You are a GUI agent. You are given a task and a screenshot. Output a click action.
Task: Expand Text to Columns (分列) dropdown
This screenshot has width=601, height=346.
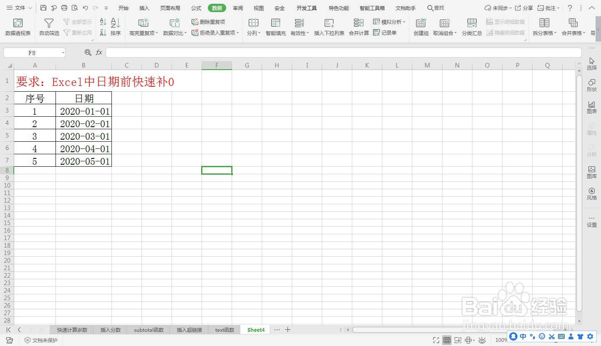pos(259,33)
